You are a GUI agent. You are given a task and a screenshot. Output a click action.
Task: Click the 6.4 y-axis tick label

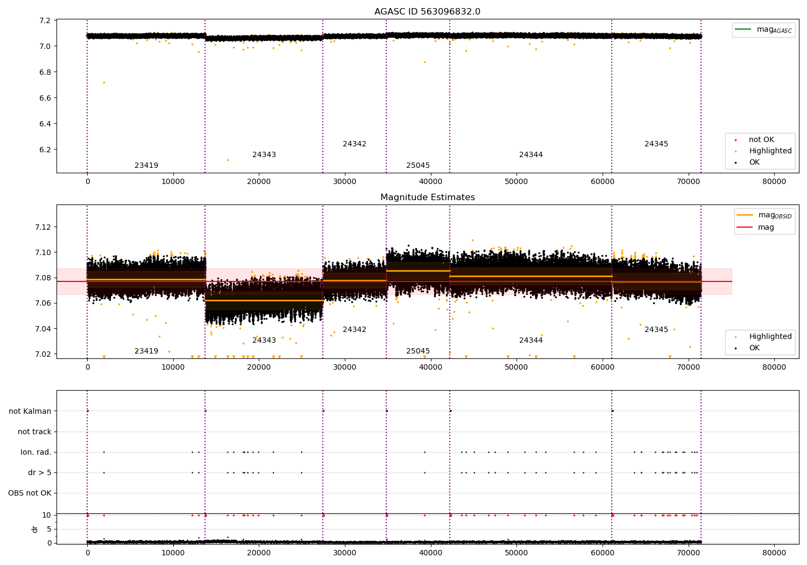coord(45,124)
